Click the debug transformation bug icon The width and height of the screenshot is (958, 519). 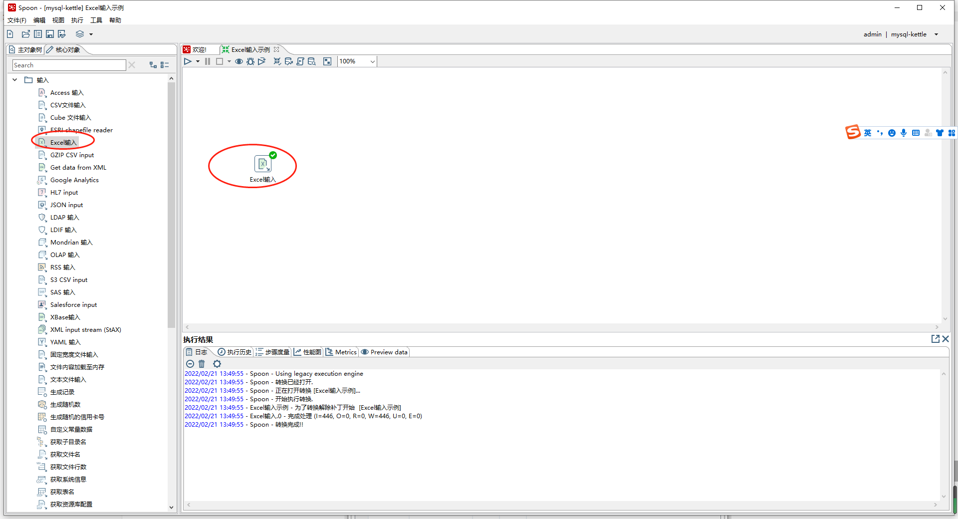point(250,61)
